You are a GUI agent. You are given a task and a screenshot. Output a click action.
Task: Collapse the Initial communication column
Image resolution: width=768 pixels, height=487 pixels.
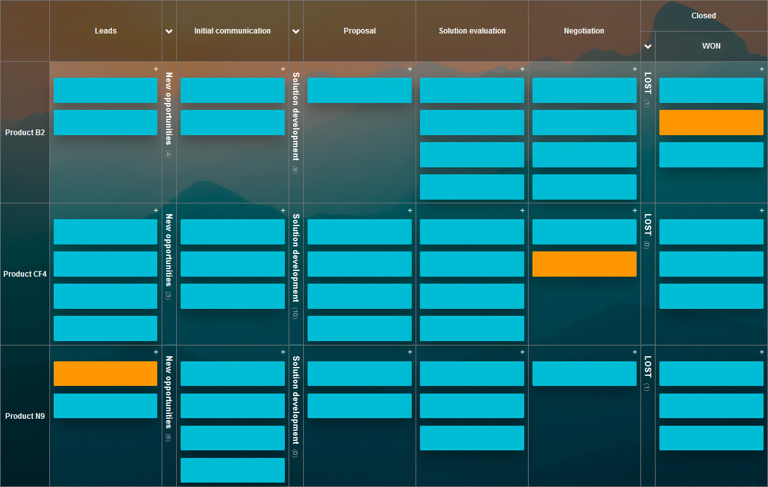tap(296, 30)
